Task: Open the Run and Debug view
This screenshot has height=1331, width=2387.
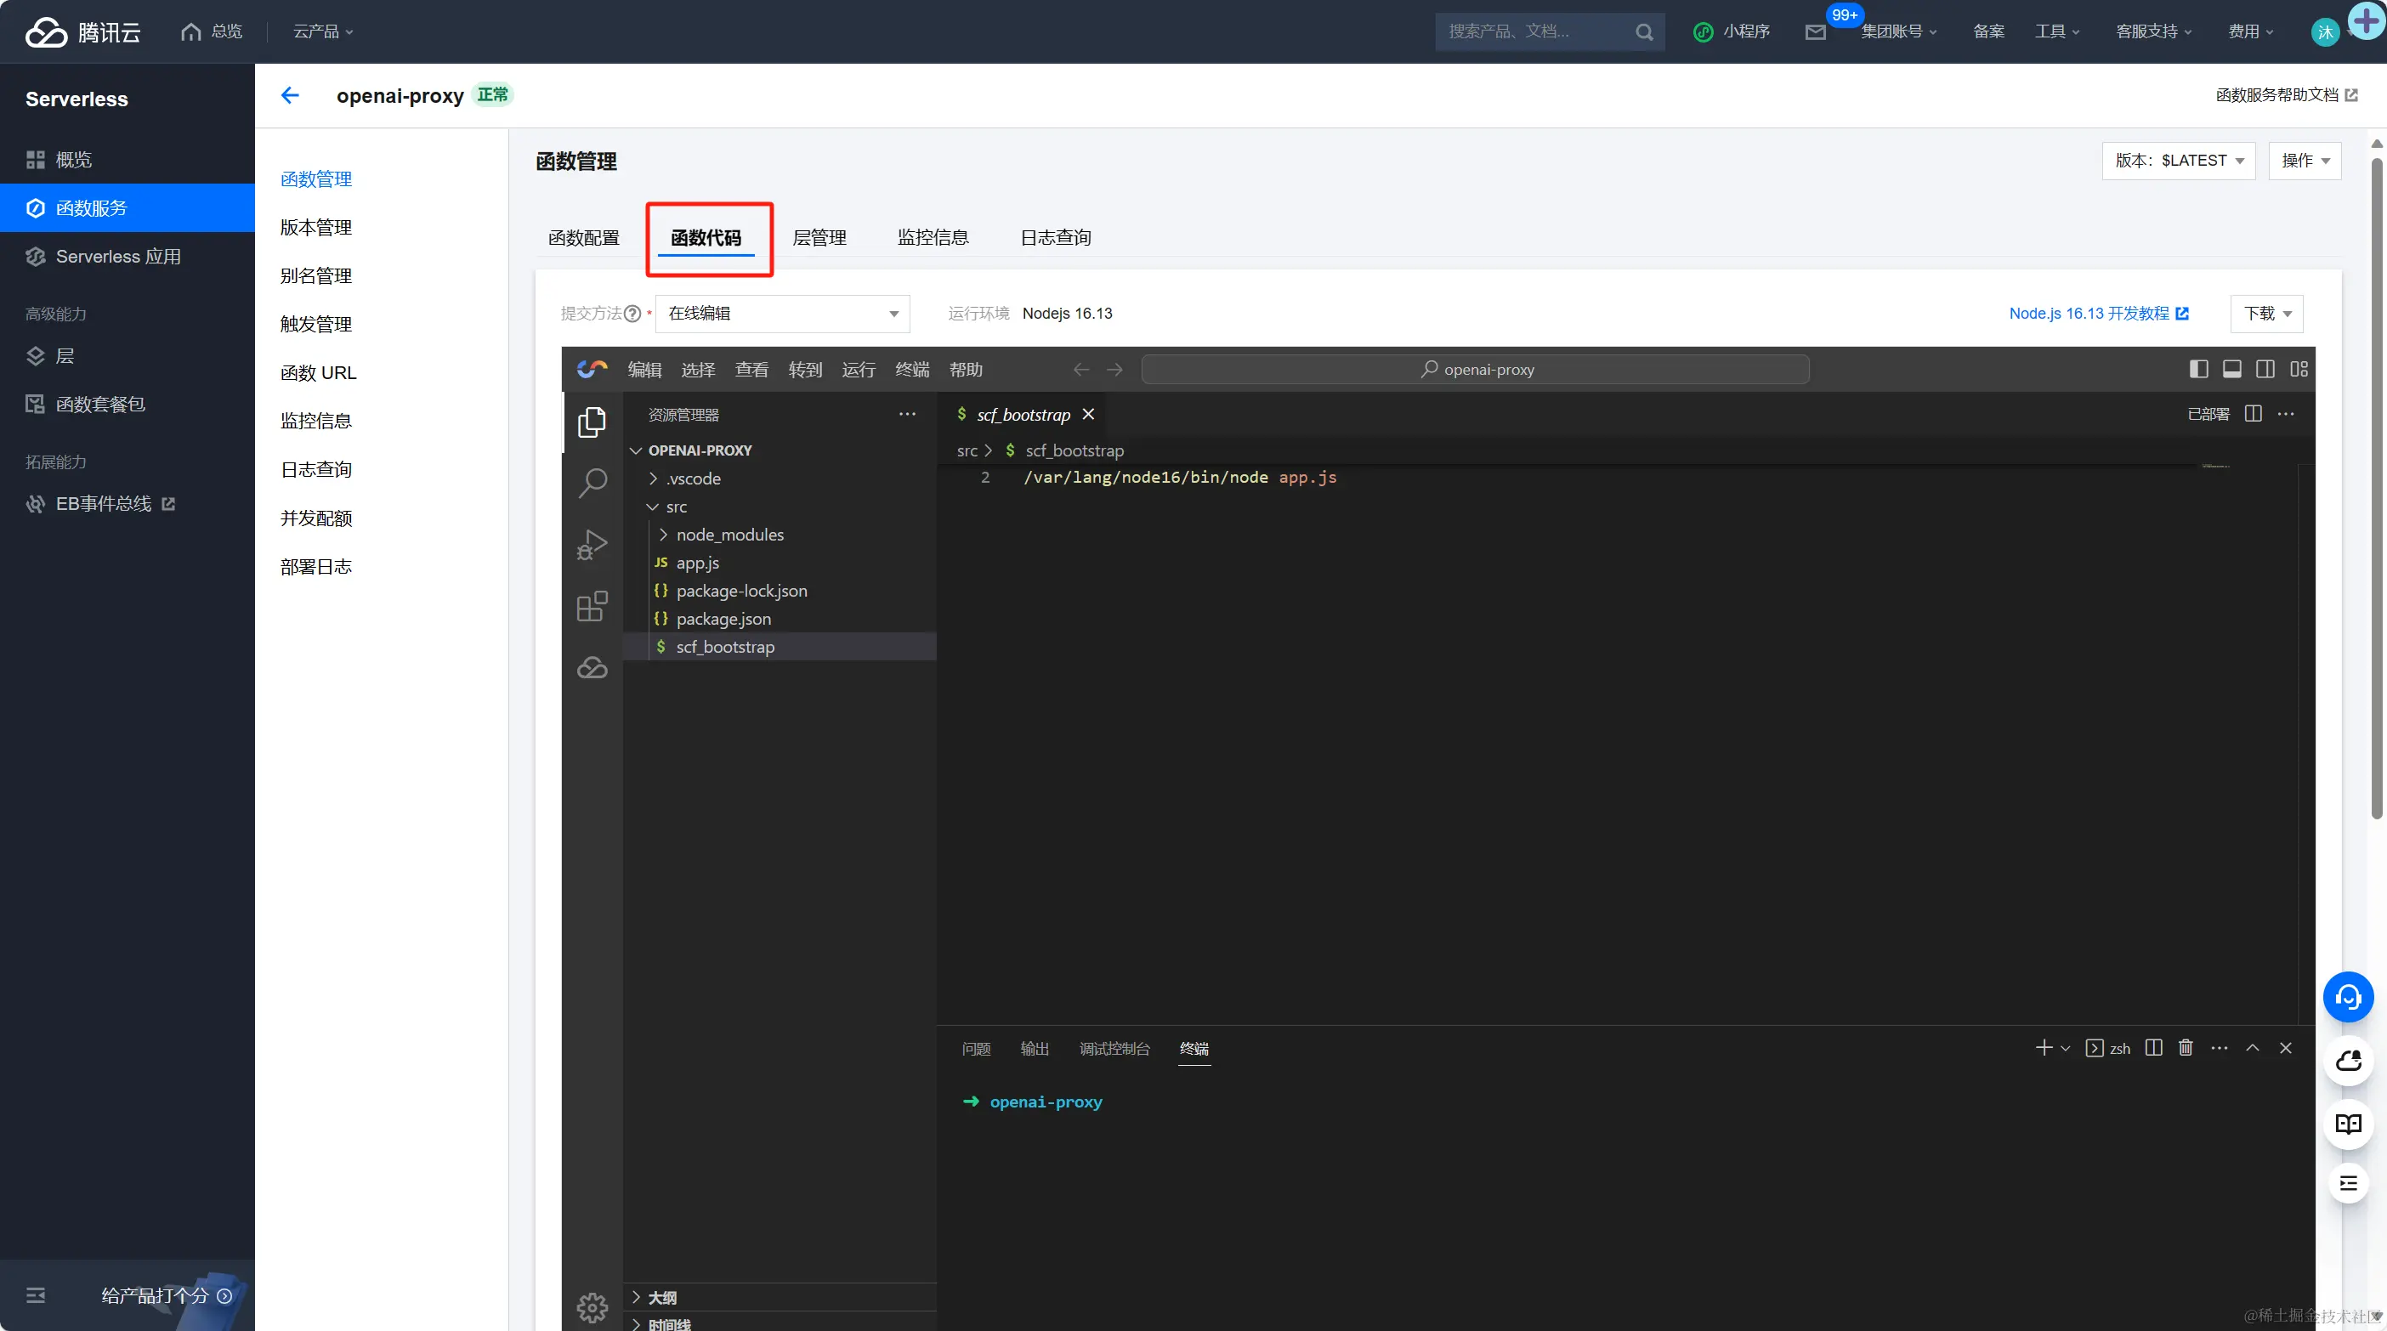Action: [592, 544]
